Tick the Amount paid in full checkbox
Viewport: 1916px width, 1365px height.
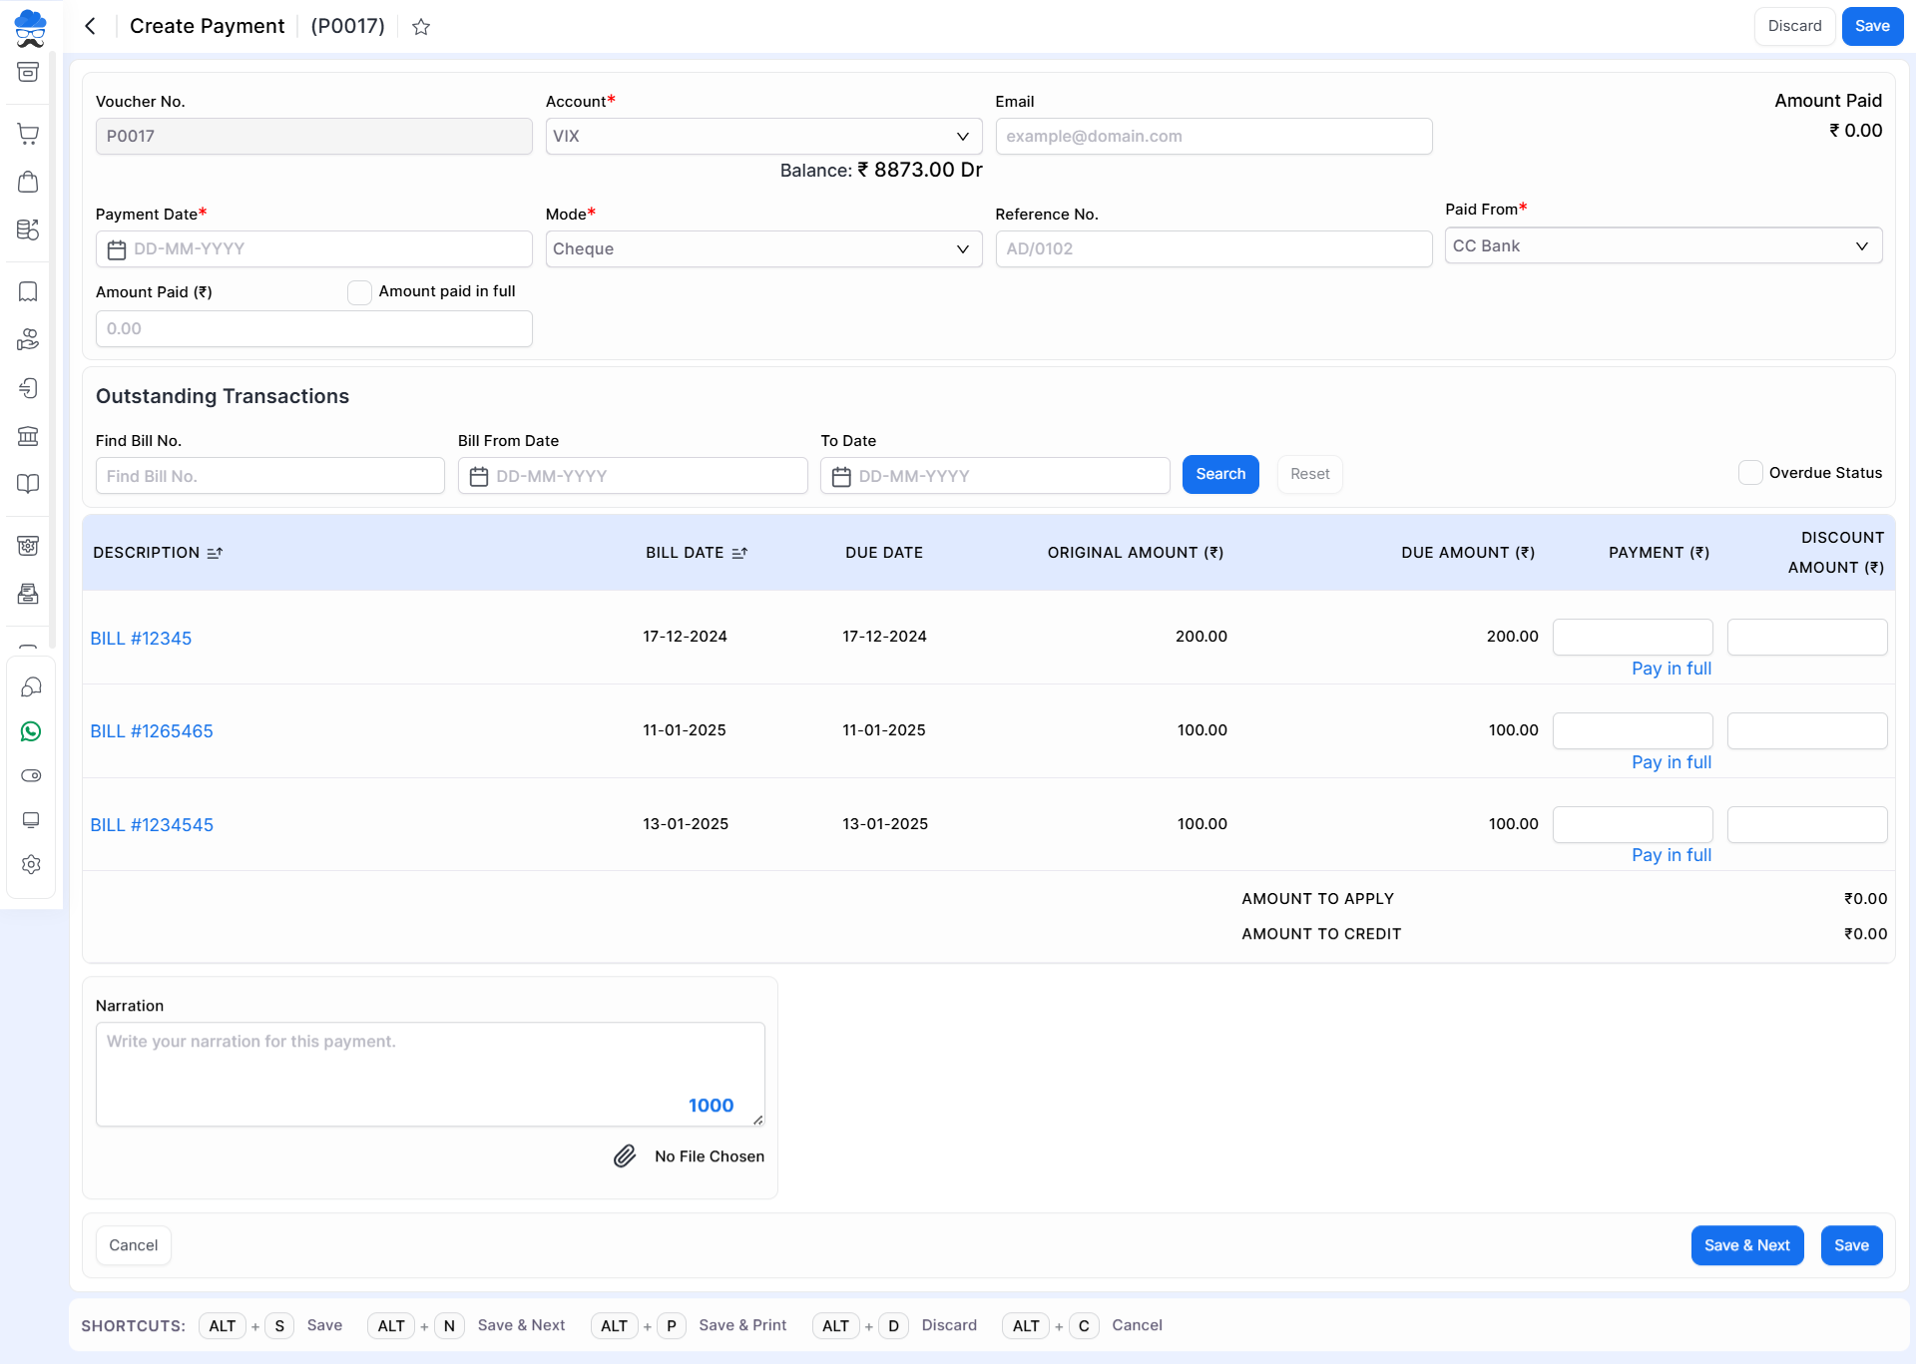(x=359, y=292)
